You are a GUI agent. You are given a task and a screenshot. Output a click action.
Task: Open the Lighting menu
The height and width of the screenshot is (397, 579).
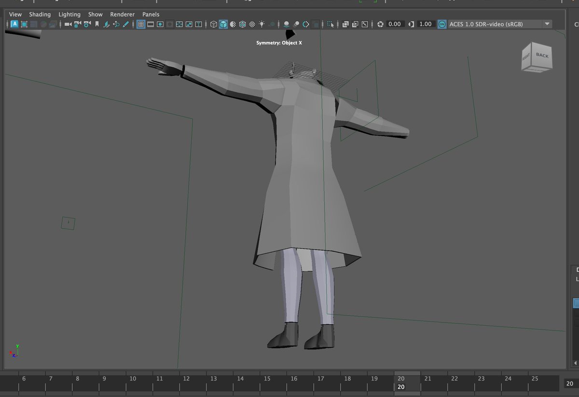point(69,14)
